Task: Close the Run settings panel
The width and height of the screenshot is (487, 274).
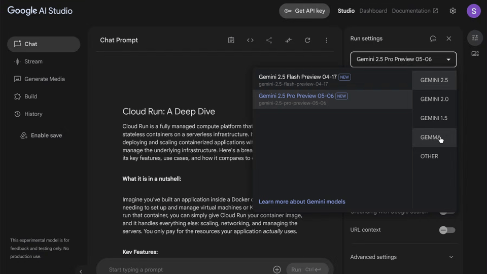Action: tap(449, 39)
